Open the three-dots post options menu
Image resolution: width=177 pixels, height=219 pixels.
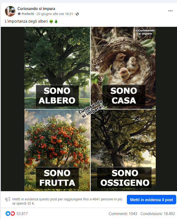[170, 11]
